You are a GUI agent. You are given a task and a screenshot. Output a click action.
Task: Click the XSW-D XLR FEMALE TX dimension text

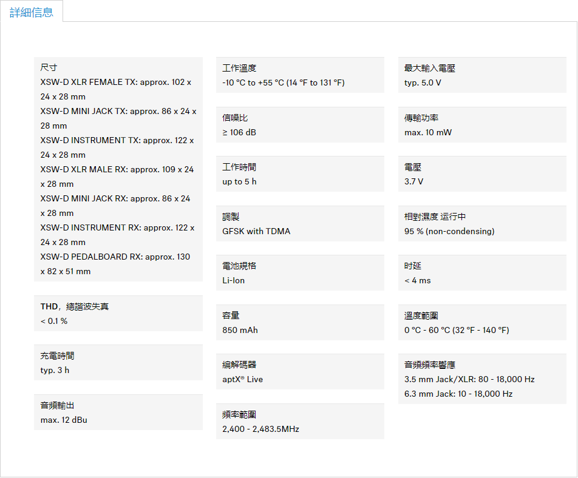[116, 89]
